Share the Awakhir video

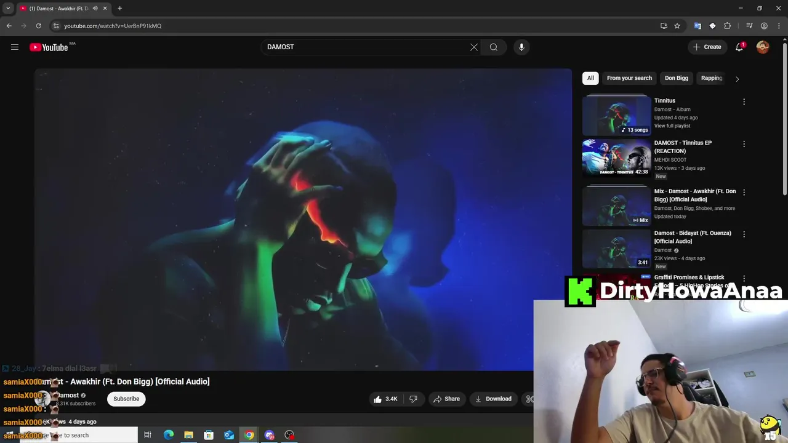446,399
